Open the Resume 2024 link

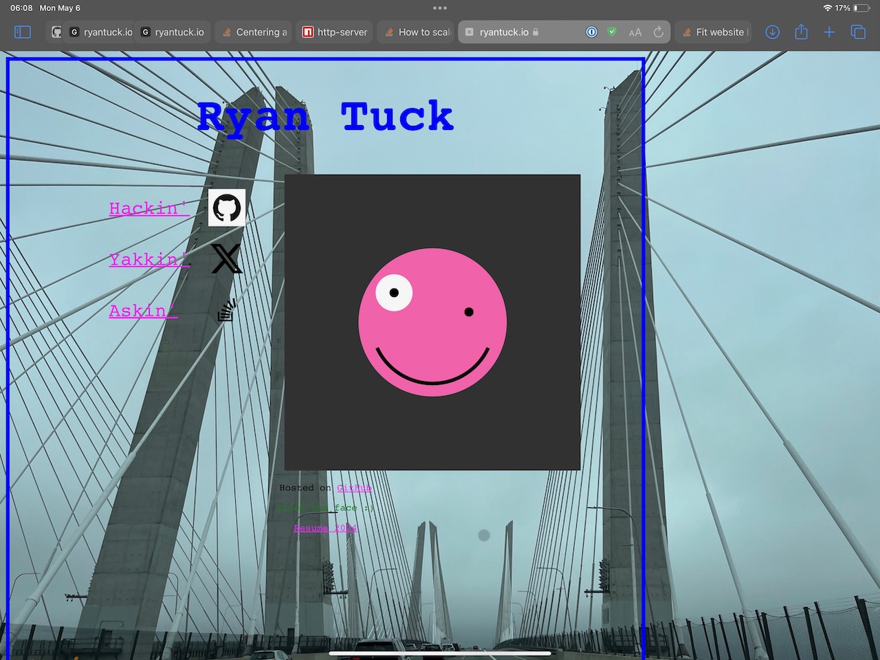[325, 528]
